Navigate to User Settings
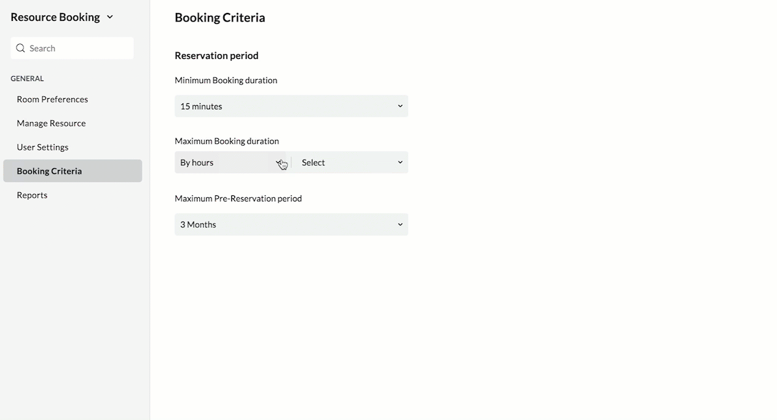Viewport: 777px width, 420px height. (42, 147)
